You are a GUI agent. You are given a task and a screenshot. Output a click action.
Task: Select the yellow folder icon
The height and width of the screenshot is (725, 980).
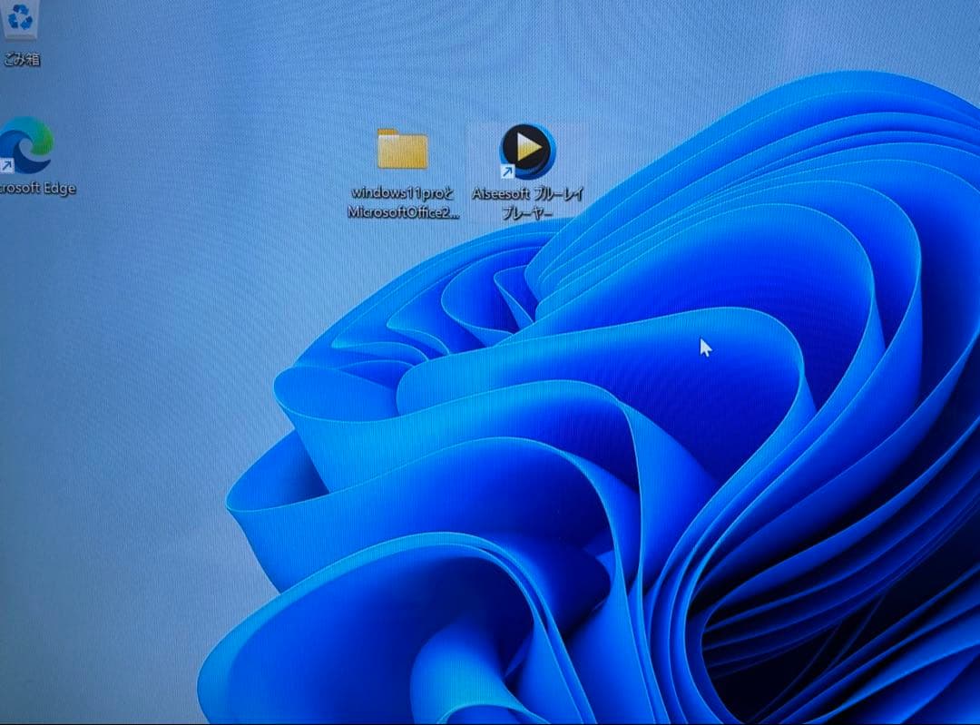(402, 150)
